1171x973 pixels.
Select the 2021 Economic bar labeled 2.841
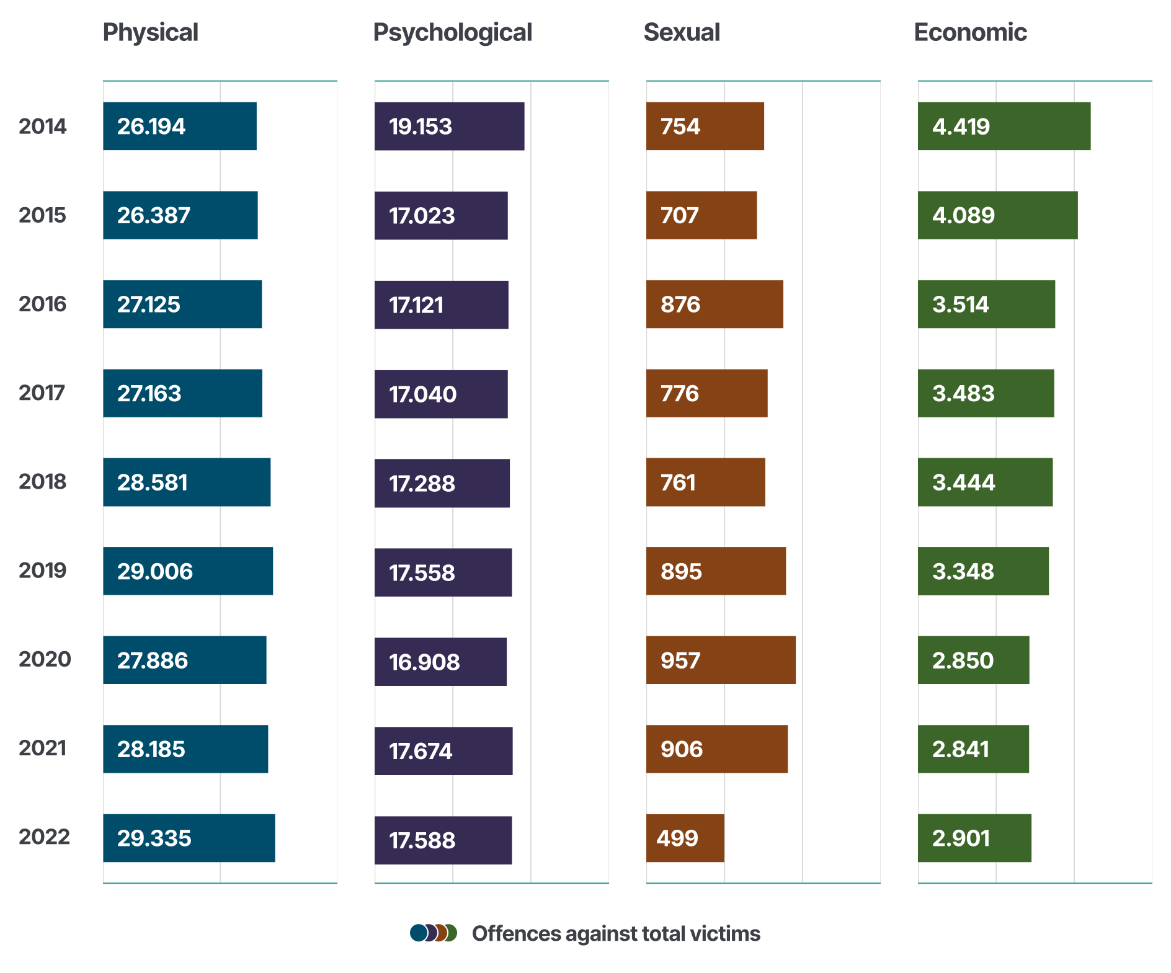point(973,749)
